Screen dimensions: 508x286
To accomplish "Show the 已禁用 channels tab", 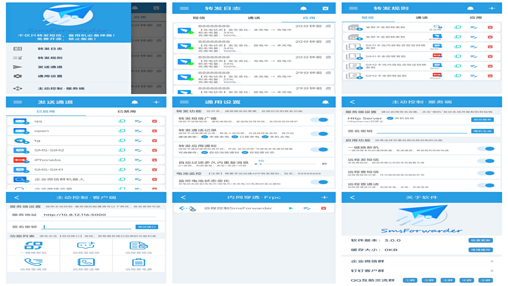I will click(x=126, y=112).
